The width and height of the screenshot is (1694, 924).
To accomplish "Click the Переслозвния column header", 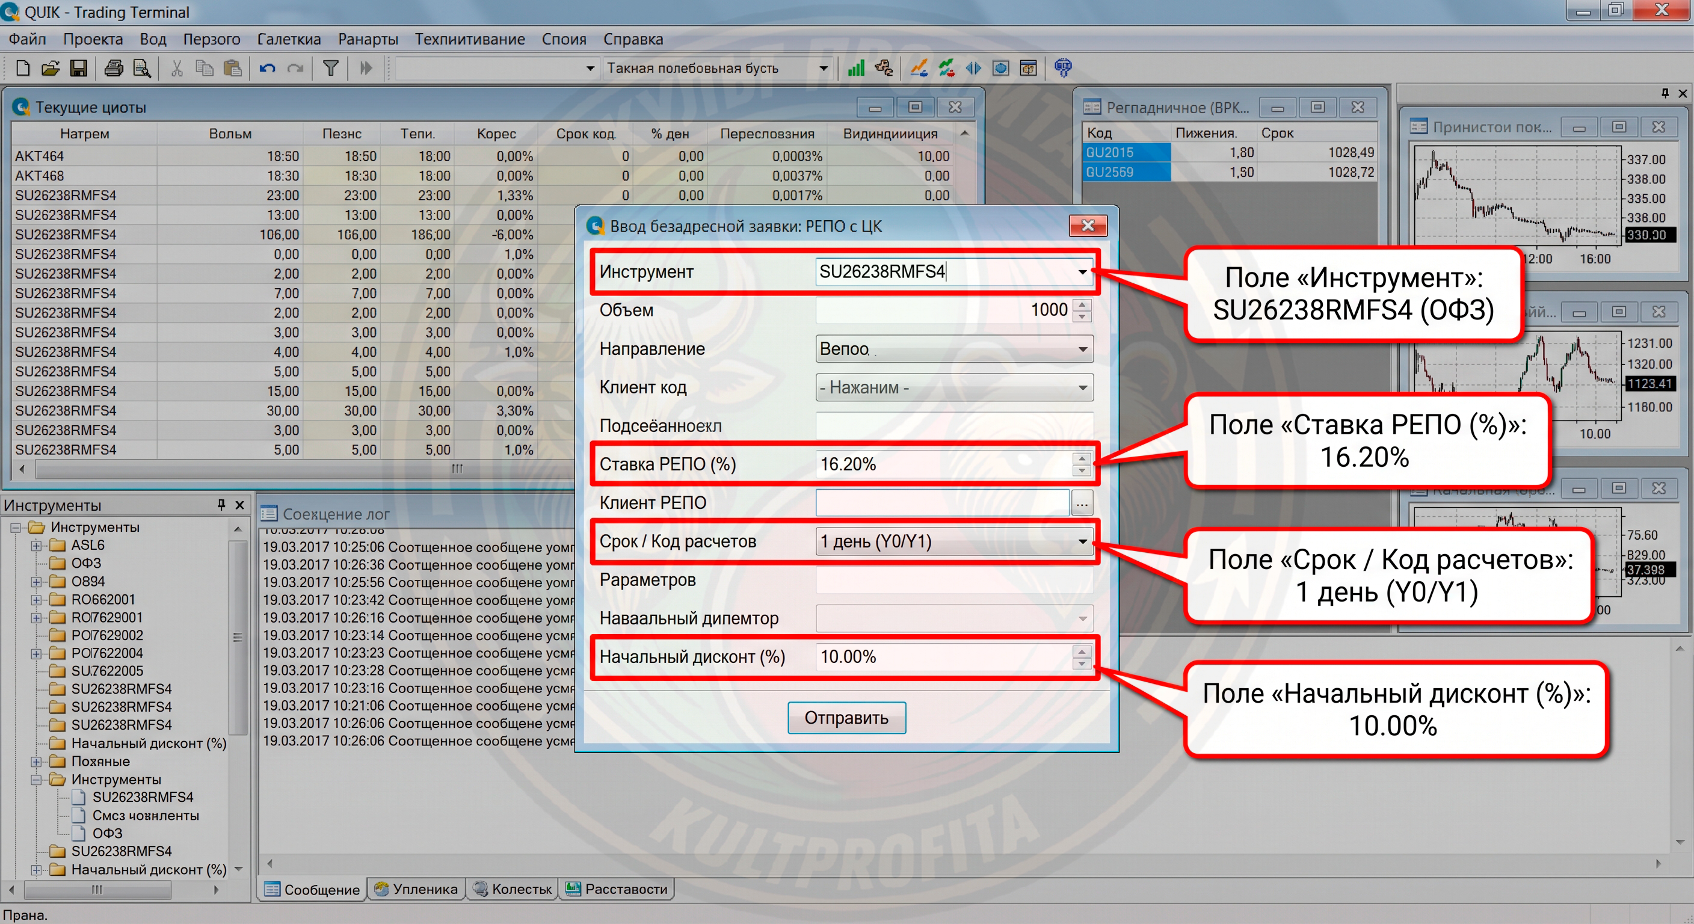I will click(x=767, y=134).
